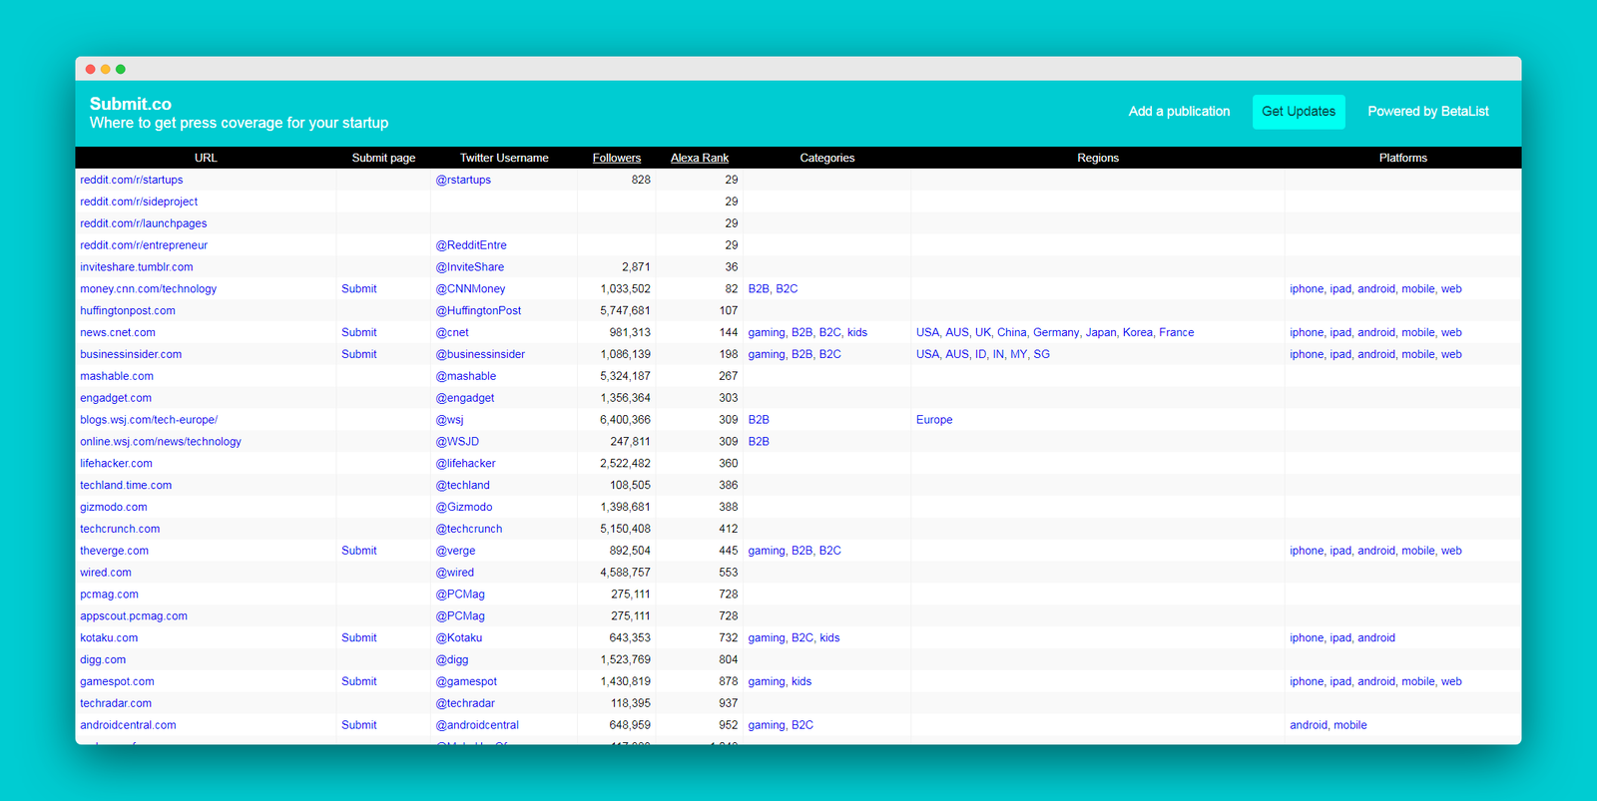The width and height of the screenshot is (1597, 801).
Task: Click kids category in gamespot row
Action: (x=801, y=682)
